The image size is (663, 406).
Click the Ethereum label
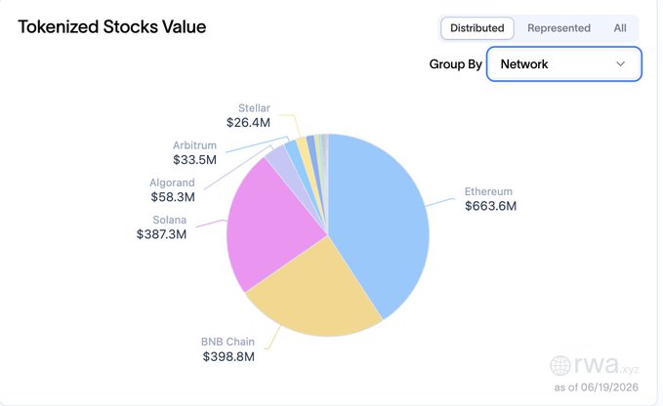point(488,191)
